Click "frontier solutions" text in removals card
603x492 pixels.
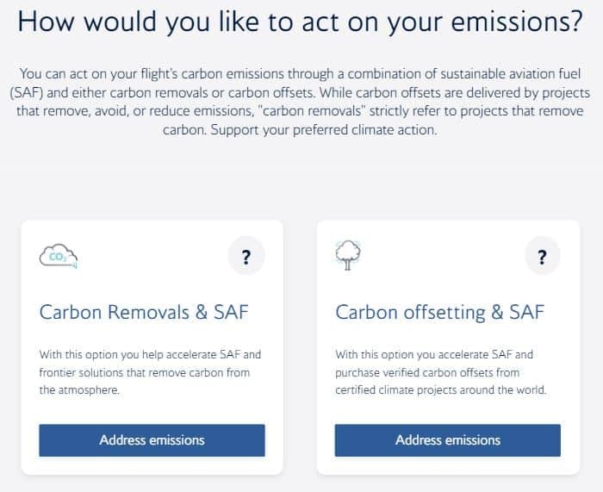click(82, 372)
